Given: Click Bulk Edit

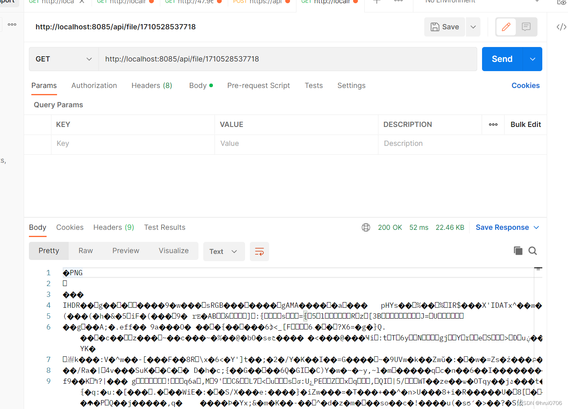Looking at the screenshot, I should point(525,125).
